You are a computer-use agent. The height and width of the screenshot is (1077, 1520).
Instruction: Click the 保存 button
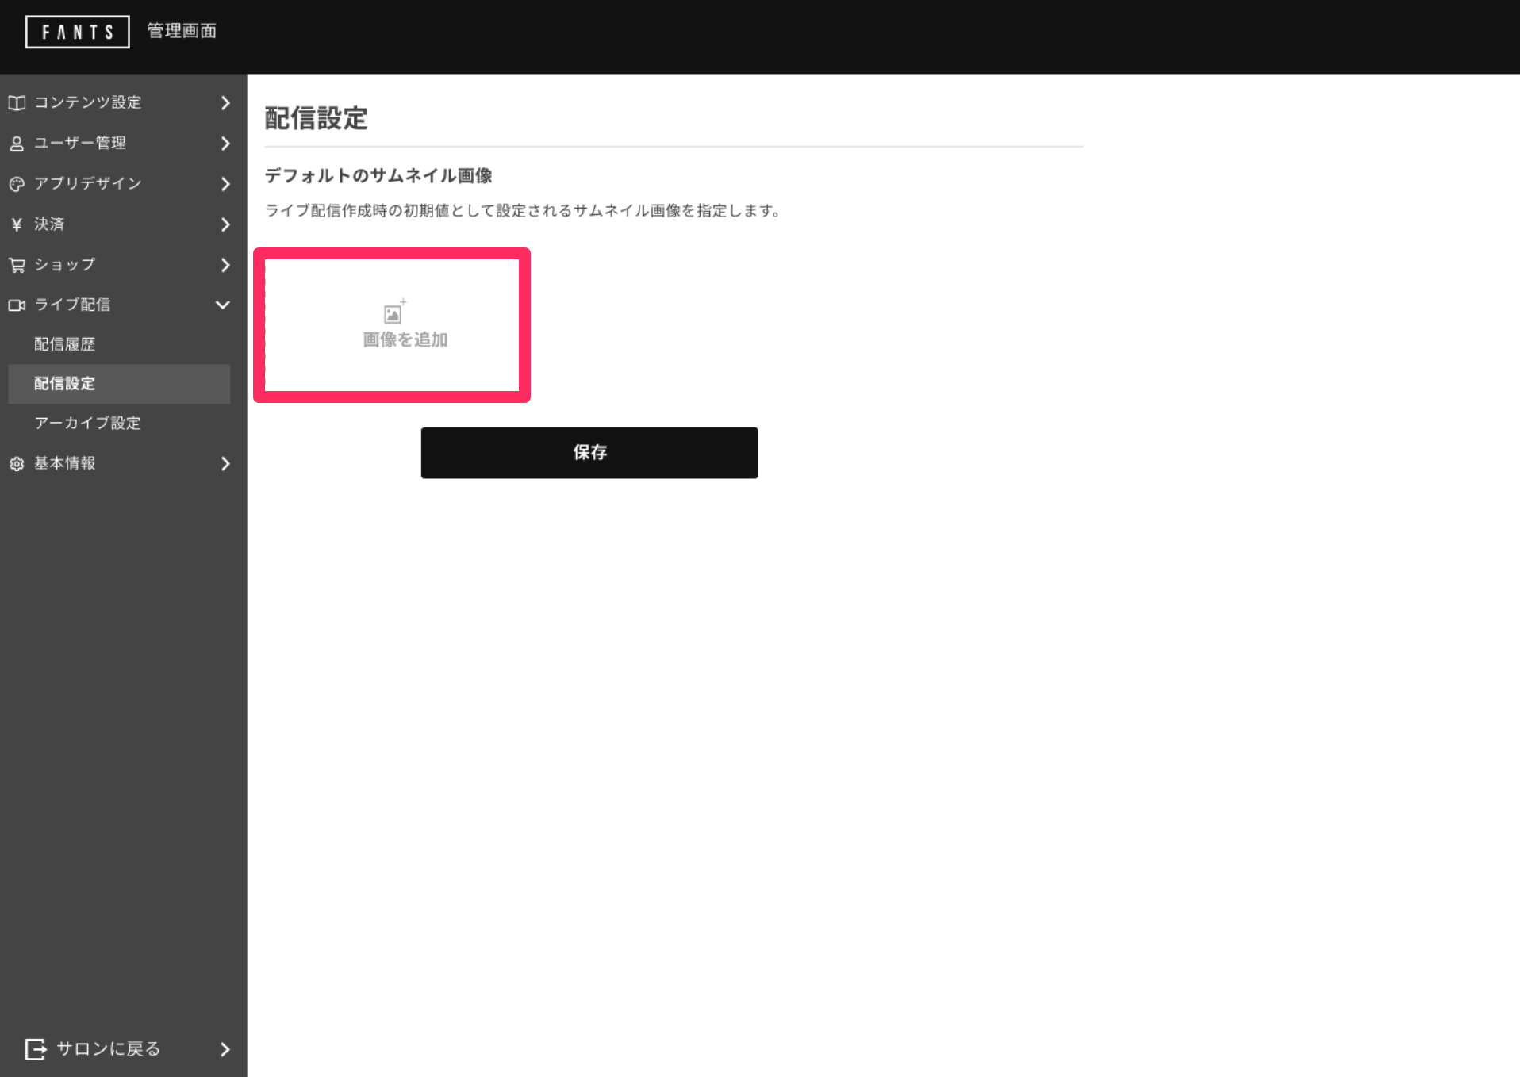click(x=589, y=453)
